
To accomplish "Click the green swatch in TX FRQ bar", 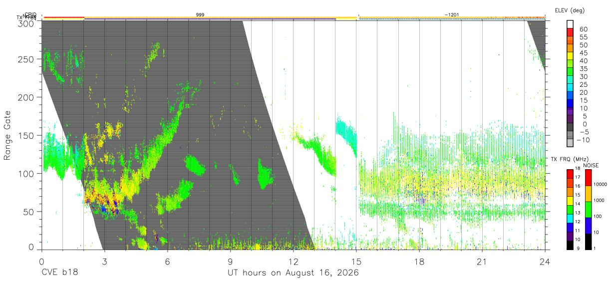I will [x=570, y=209].
